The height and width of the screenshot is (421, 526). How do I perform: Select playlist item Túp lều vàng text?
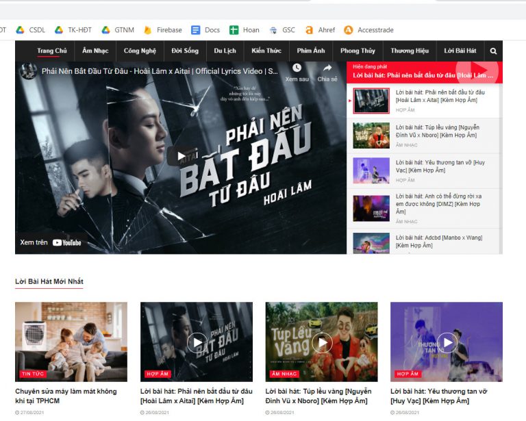coord(438,131)
